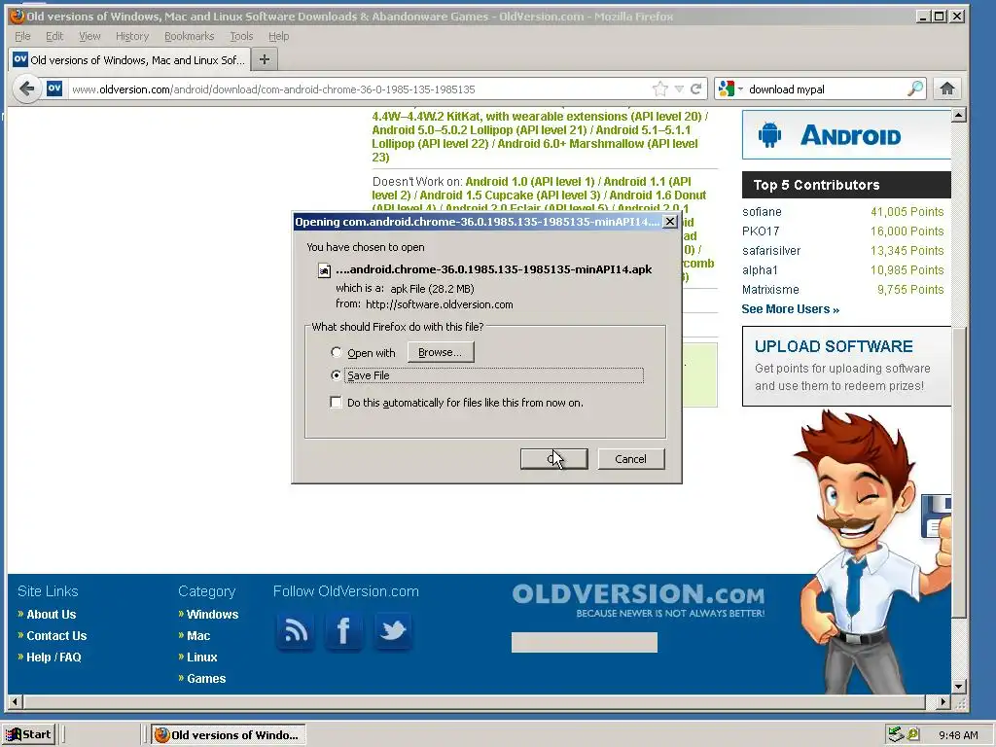The image size is (996, 747).
Task: Select the Save File radio button
Action: 336,375
